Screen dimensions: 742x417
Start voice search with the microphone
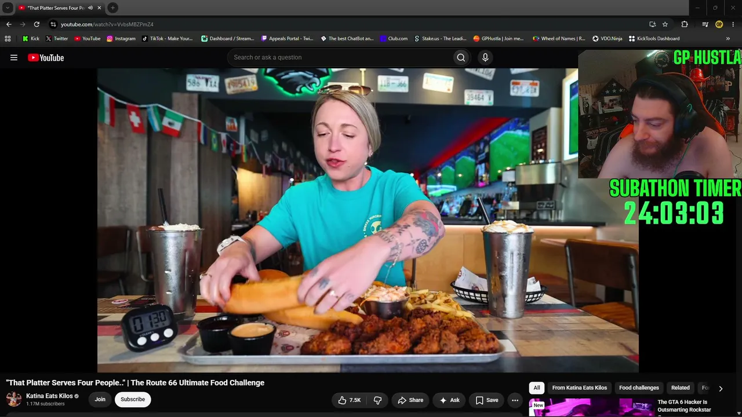(485, 57)
